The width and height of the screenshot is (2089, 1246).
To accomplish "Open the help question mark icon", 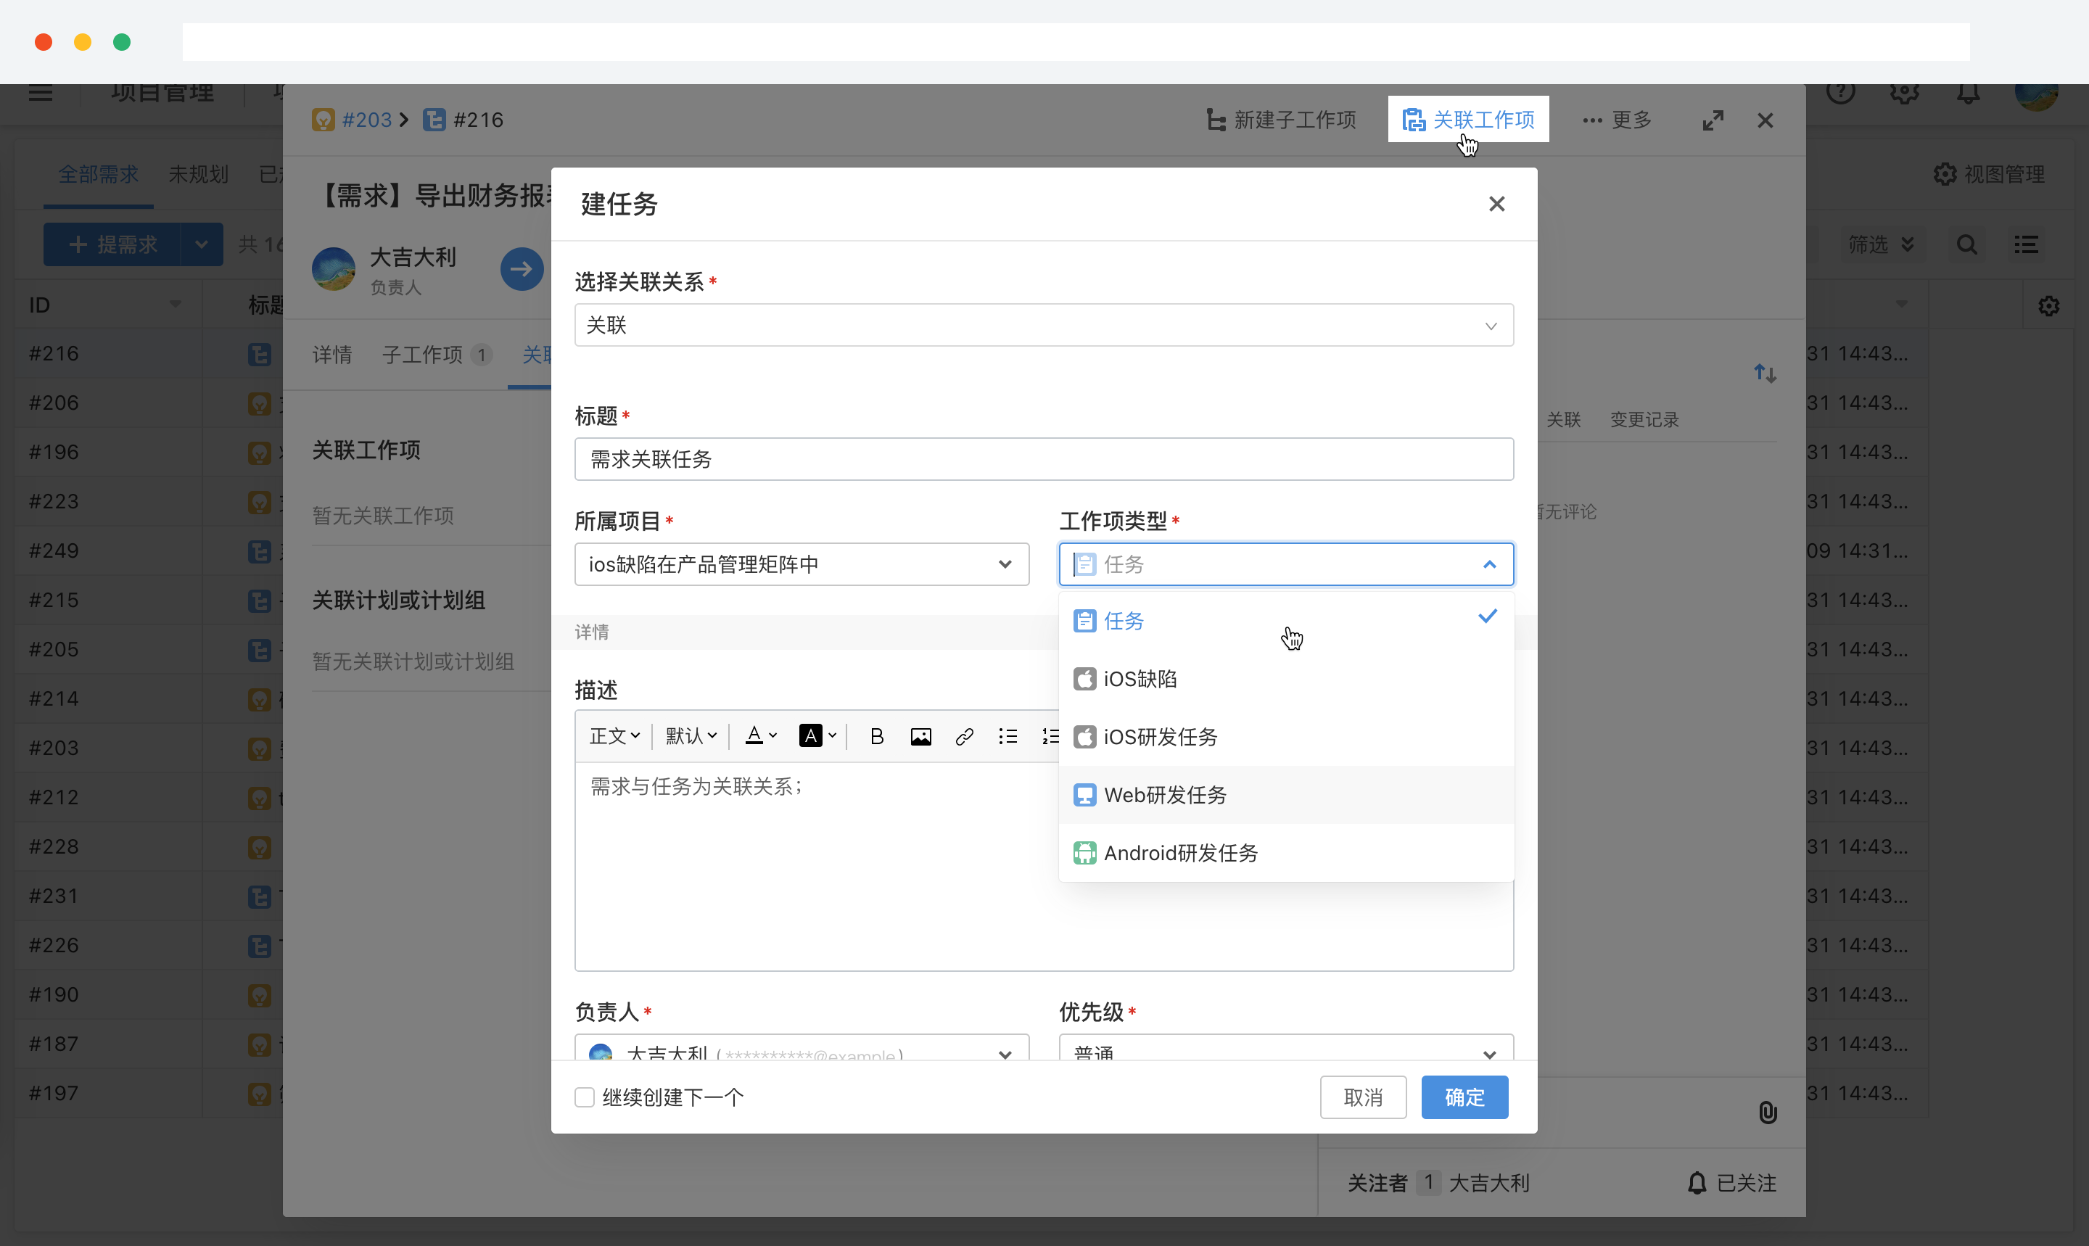I will (1840, 94).
